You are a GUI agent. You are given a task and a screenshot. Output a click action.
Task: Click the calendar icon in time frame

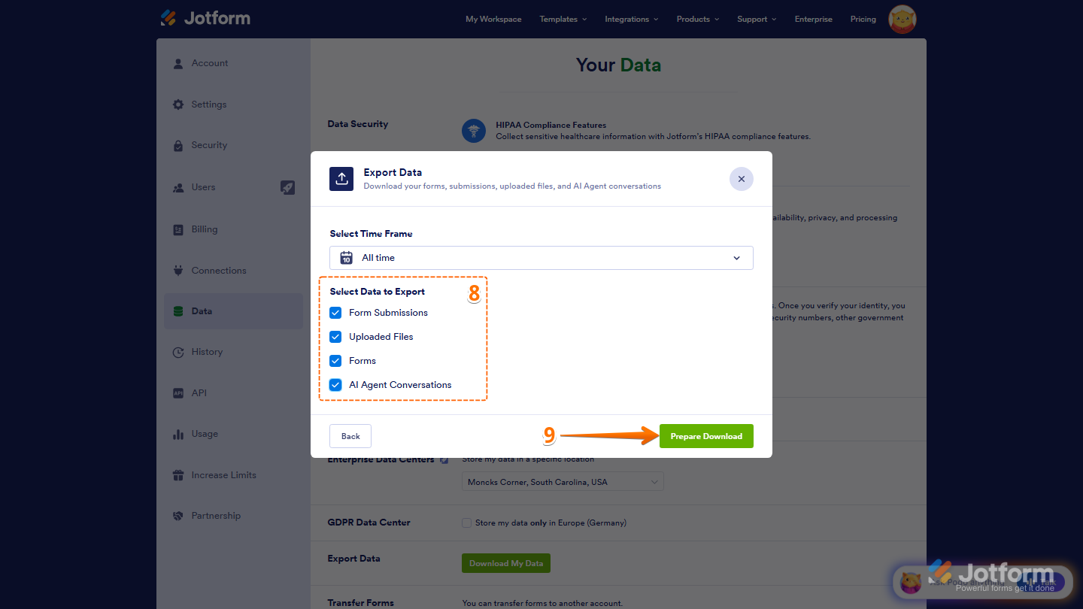pyautogui.click(x=347, y=258)
